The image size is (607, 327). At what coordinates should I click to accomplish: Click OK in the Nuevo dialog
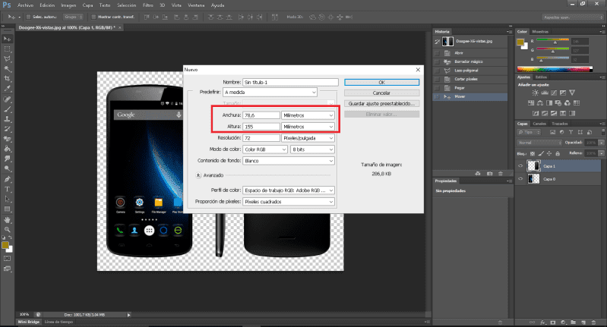click(x=381, y=83)
